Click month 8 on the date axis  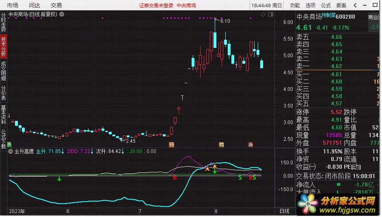click(216, 211)
